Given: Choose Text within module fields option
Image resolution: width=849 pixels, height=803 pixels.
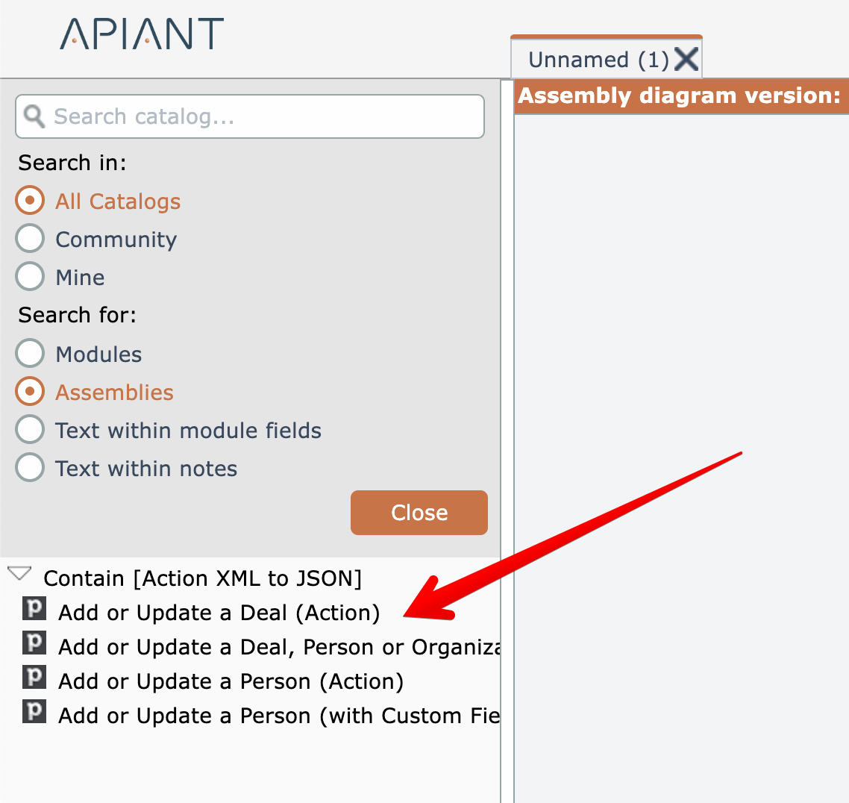Looking at the screenshot, I should tap(30, 430).
